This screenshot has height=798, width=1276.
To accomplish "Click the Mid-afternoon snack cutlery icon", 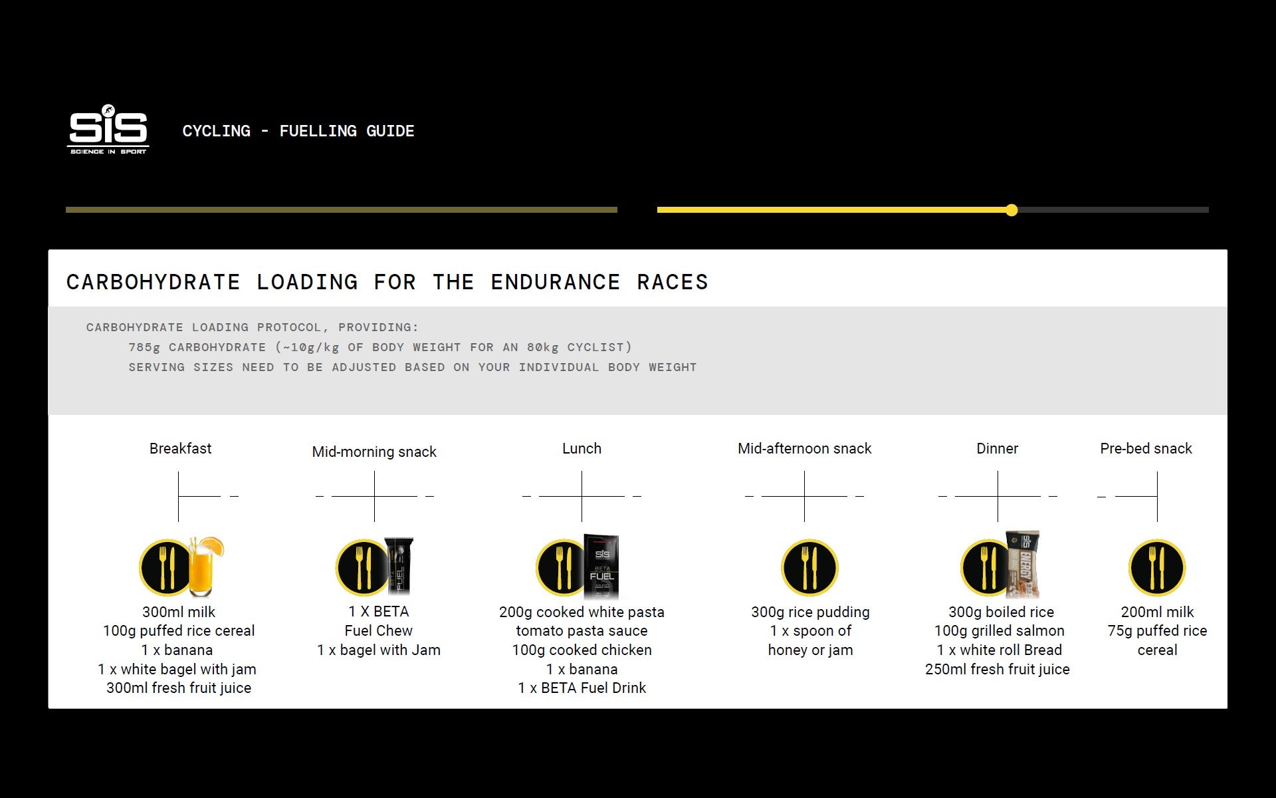I will [809, 567].
